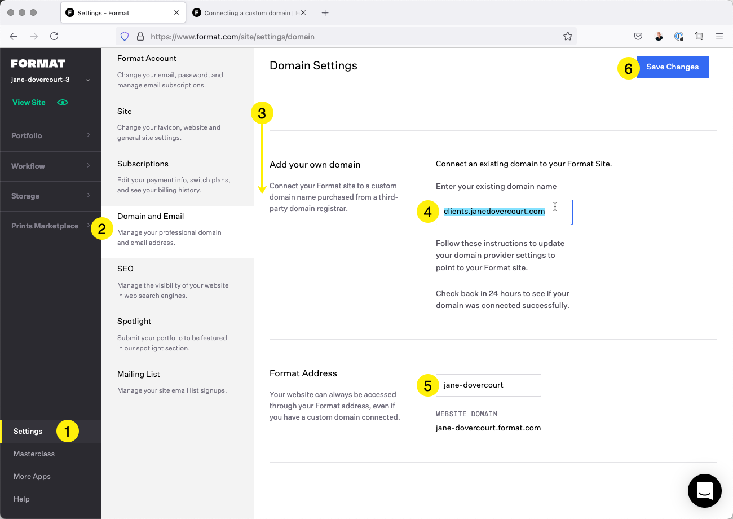Click the shield tracking protection icon
The image size is (733, 519).
[125, 37]
